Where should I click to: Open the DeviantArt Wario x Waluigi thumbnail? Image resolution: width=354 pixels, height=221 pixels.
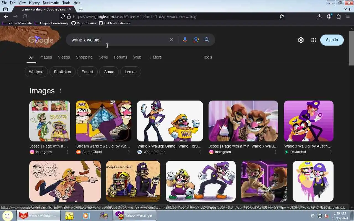point(309,121)
